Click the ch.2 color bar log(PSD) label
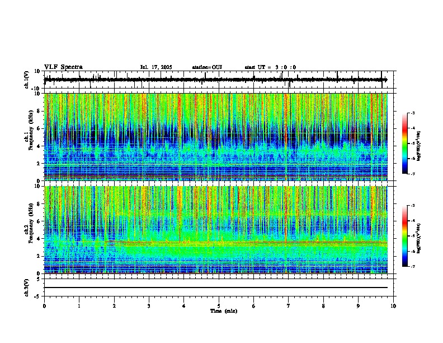This screenshot has width=443, height=343. (419, 238)
